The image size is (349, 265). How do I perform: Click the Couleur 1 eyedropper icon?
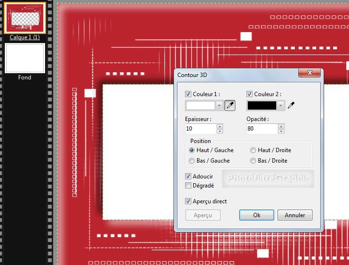(x=230, y=106)
